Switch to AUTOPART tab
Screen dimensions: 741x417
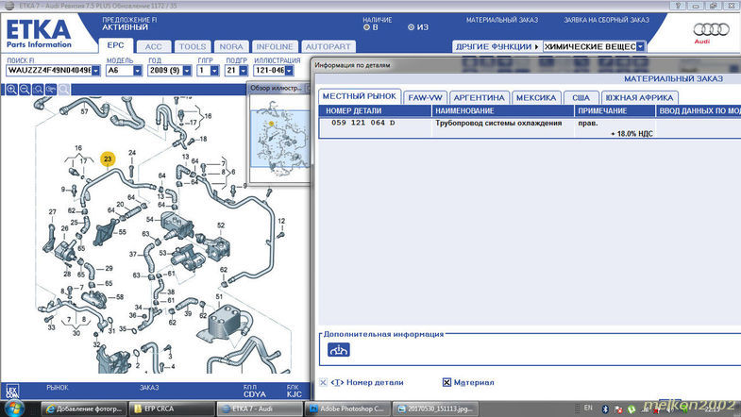tap(328, 46)
